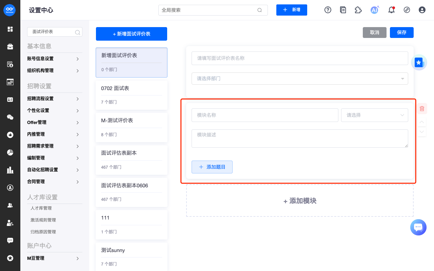434x271 pixels.
Task: Expand 招聘需求管理 menu
Action: pos(55,146)
